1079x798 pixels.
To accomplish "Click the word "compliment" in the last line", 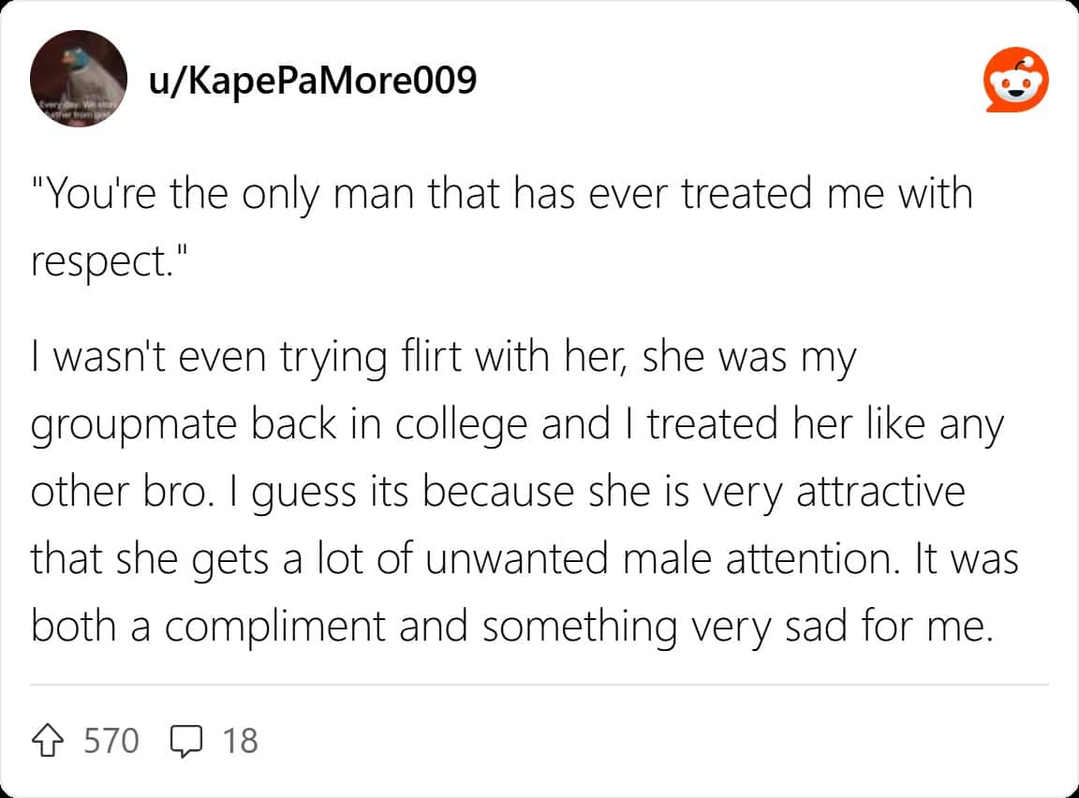I will point(275,627).
